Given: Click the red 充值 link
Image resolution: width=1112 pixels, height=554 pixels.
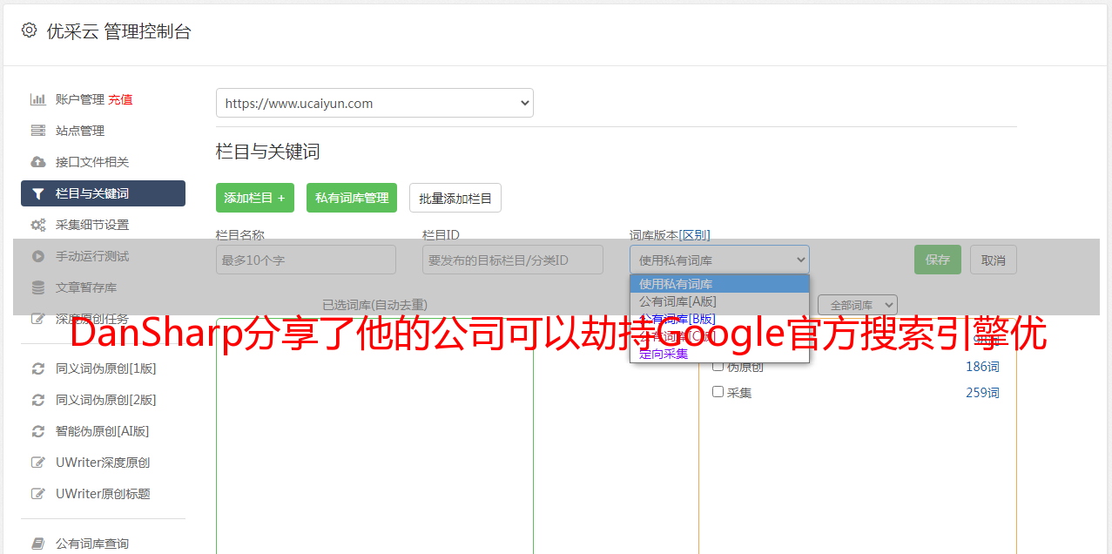Looking at the screenshot, I should (x=120, y=99).
